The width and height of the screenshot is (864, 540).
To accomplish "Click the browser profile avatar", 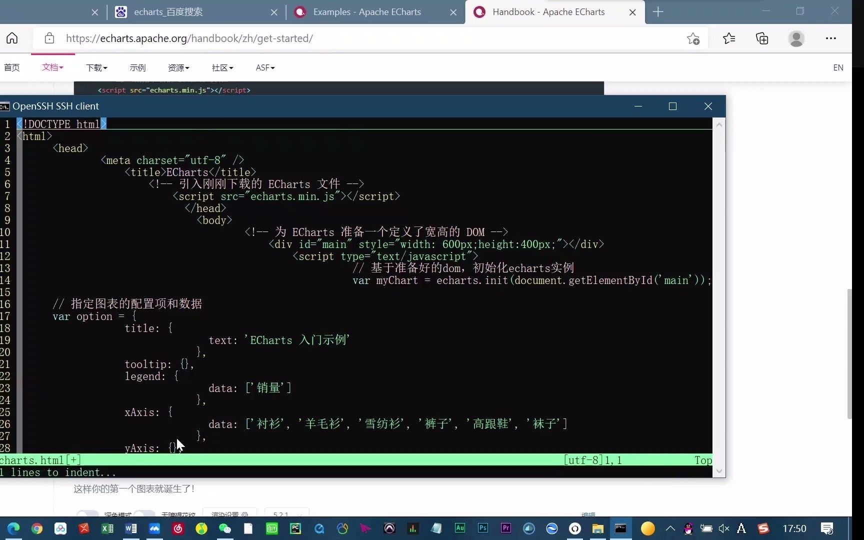I will point(796,38).
